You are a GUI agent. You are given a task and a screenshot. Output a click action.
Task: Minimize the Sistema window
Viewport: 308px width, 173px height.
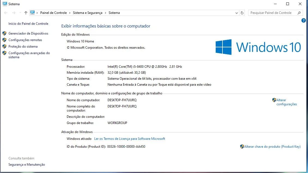point(275,4)
